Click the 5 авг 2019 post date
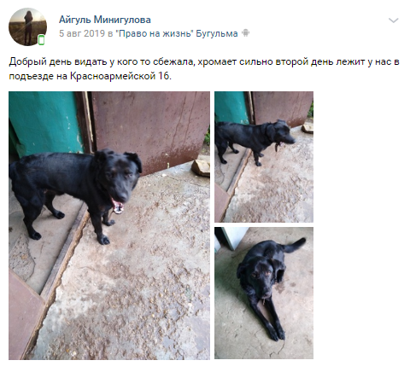Screen dimensions: 410x372 (82, 33)
